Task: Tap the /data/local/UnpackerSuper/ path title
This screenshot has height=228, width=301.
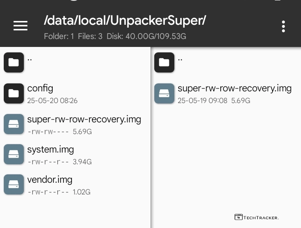Action: tap(125, 21)
